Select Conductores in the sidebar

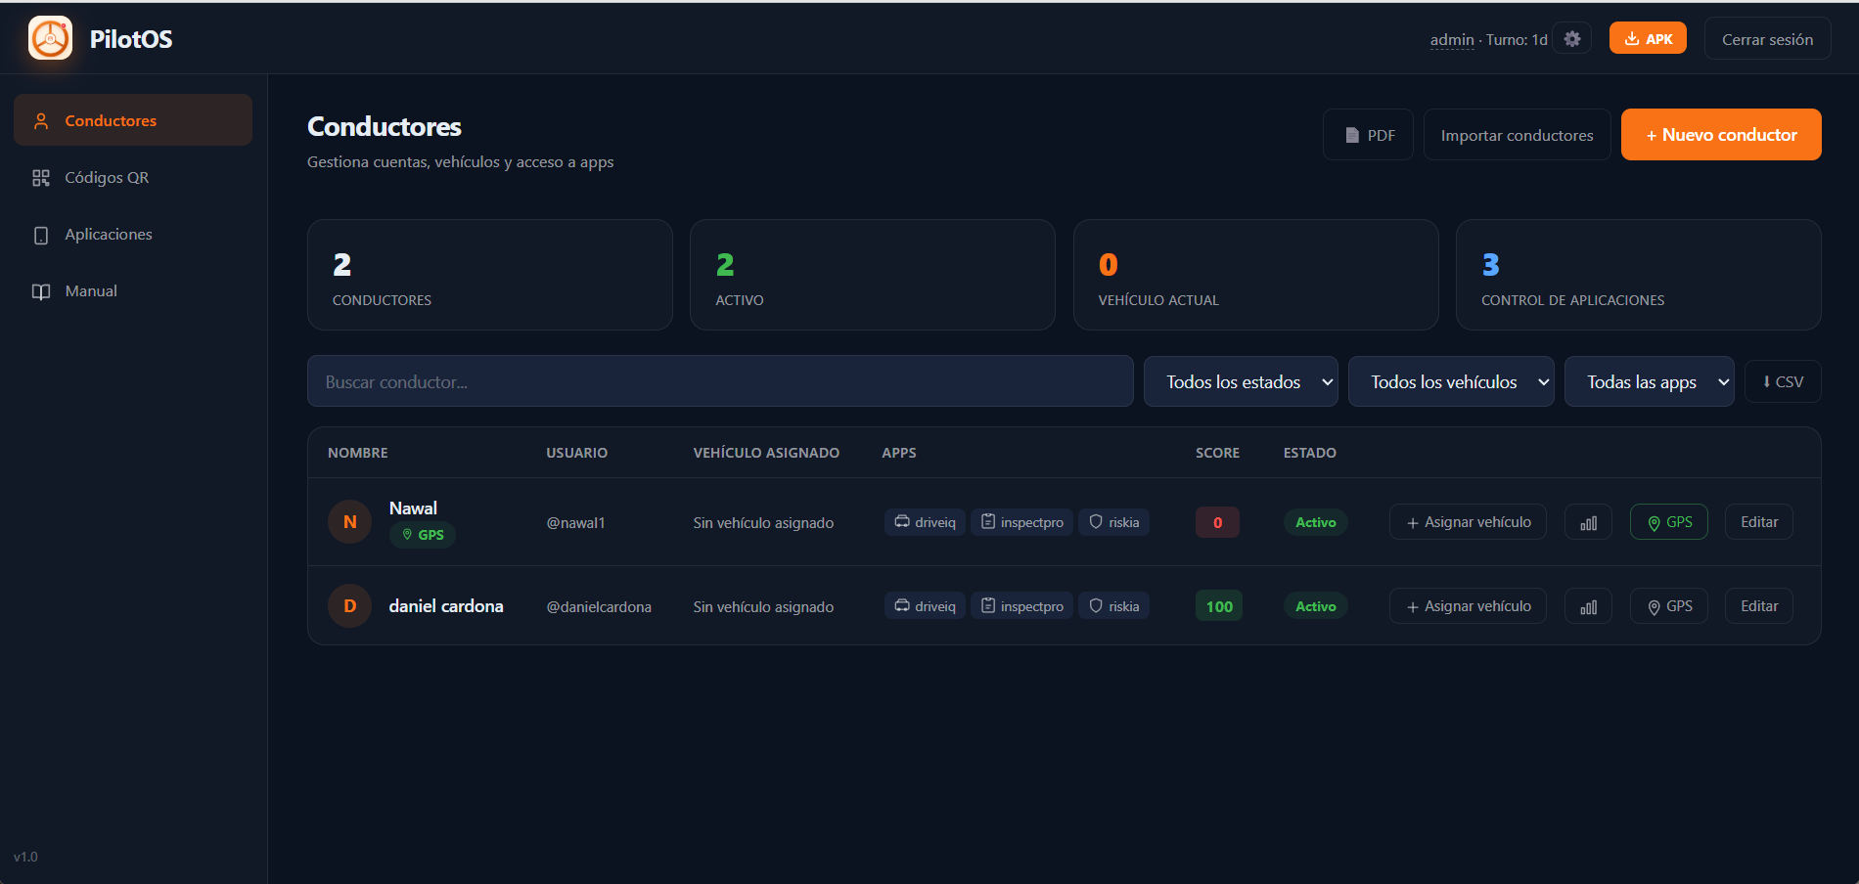click(133, 120)
